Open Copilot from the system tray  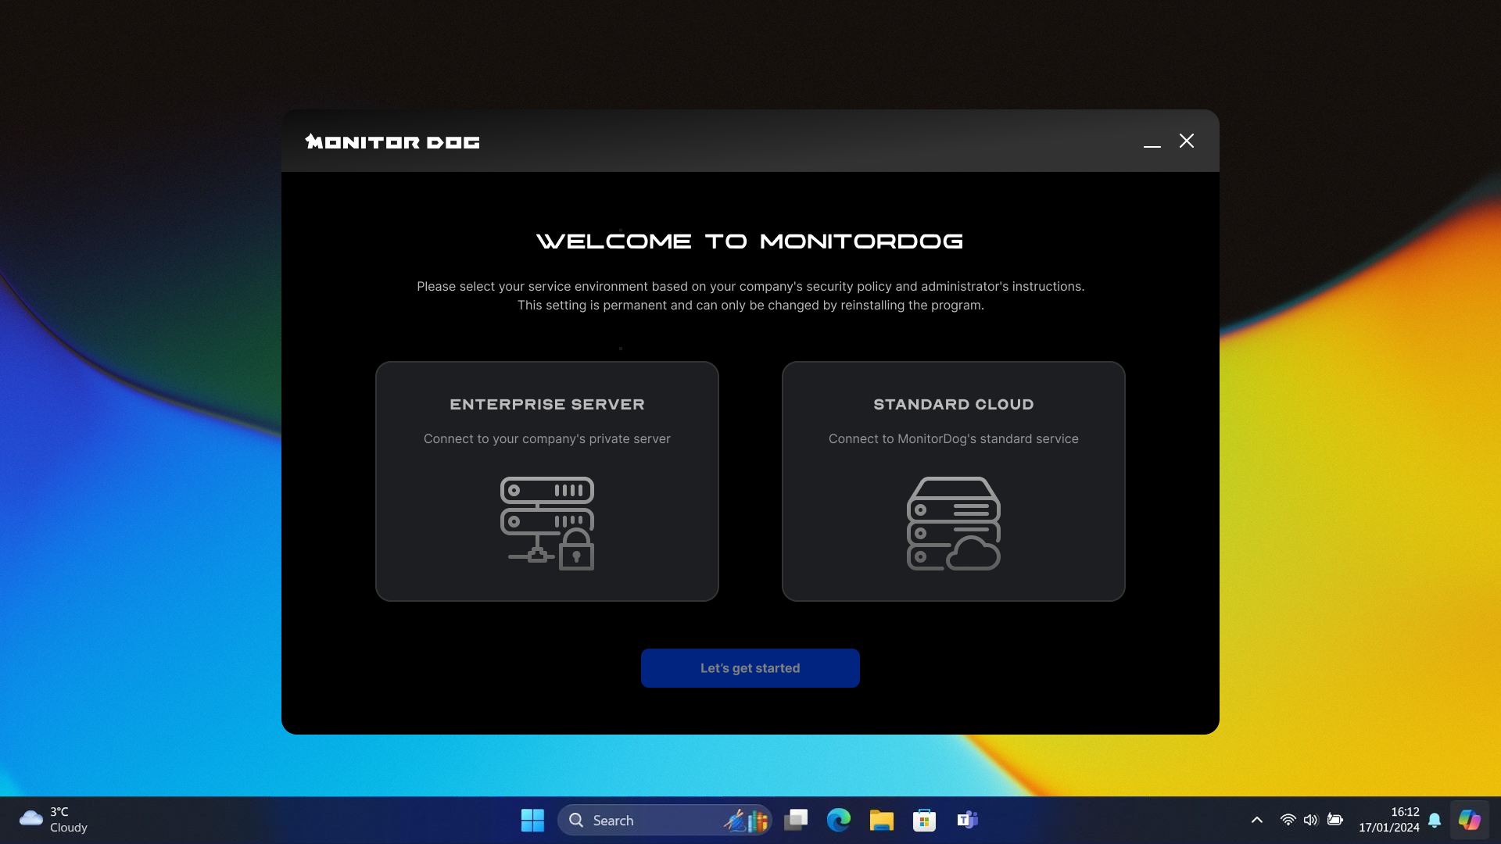click(1468, 820)
